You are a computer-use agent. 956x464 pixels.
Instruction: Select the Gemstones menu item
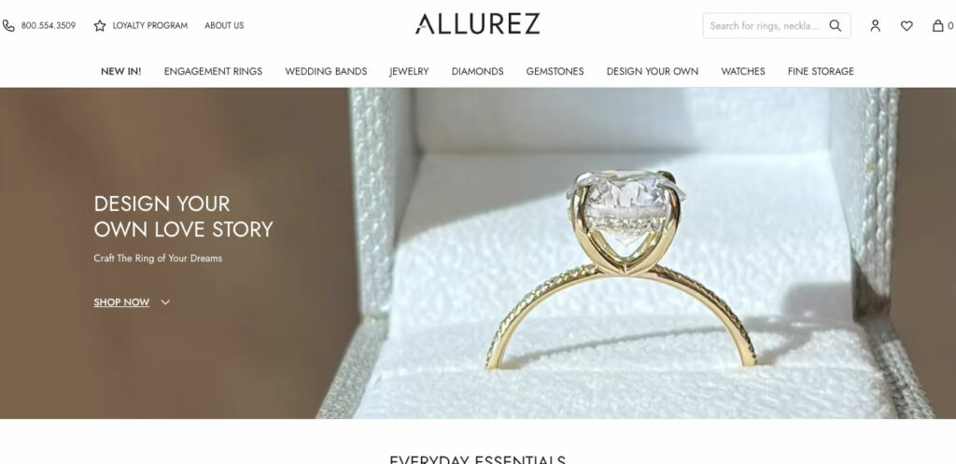coord(555,71)
